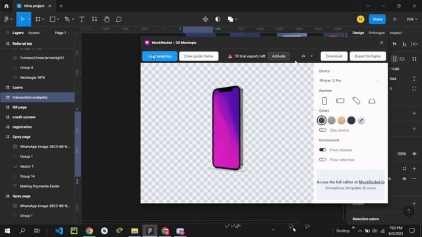Screen dimensions: 422x237
Task: Toggle the Clay device switch
Action: [x=322, y=130]
